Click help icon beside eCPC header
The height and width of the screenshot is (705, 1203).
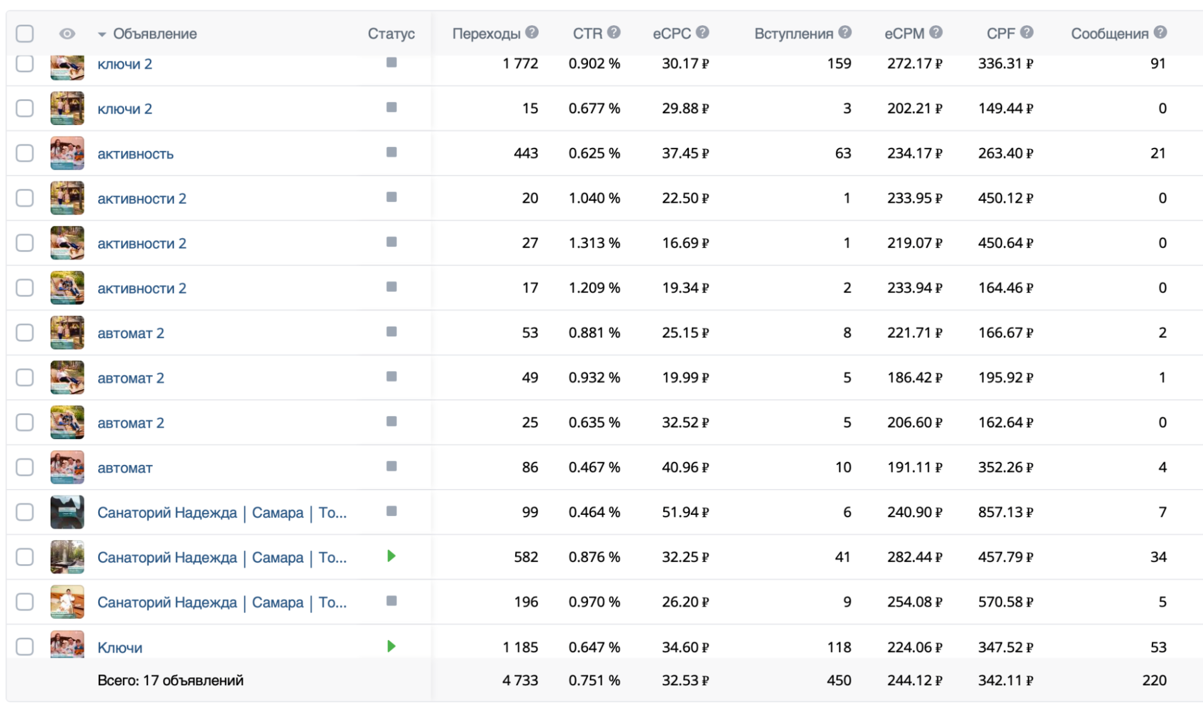click(x=702, y=32)
